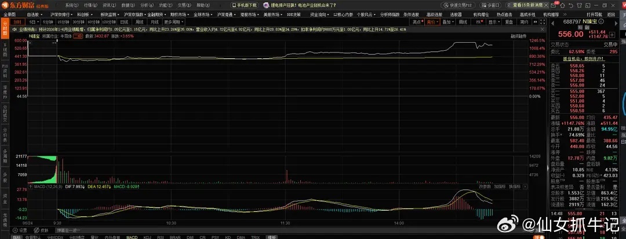626x239 pixels.
Task: Click the speaker announcement icon
Action: (14, 29)
